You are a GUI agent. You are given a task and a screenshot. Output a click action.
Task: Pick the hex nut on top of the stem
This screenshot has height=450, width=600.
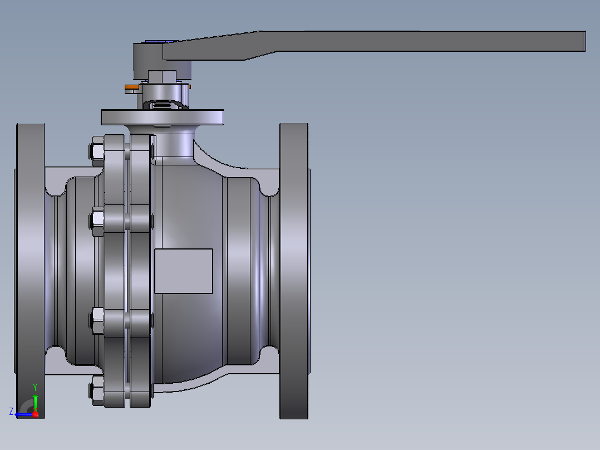tap(163, 77)
